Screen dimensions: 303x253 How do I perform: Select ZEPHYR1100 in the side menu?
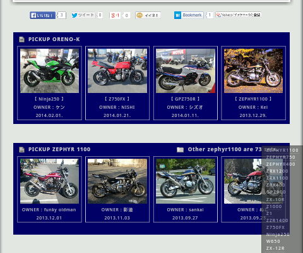(282, 151)
